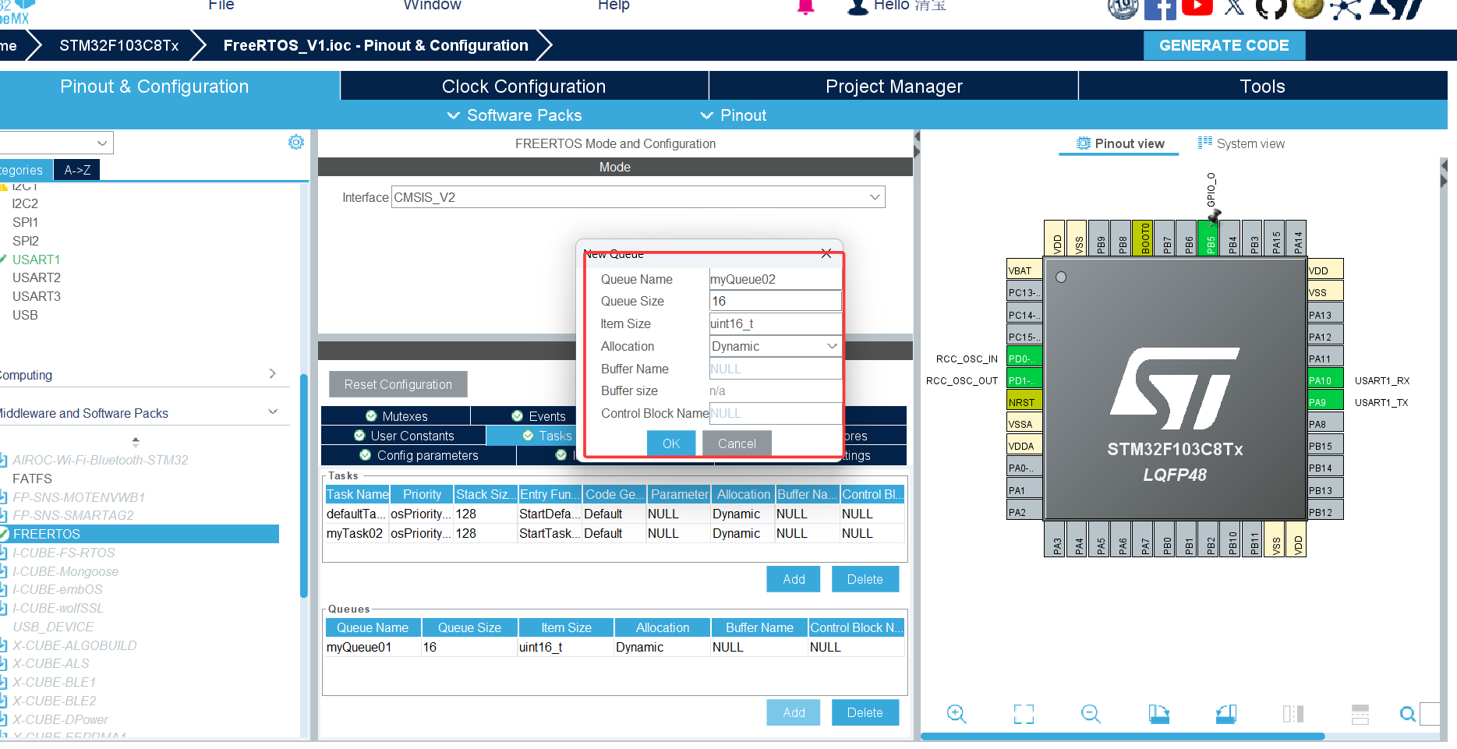Select the Pinout view tab
This screenshot has width=1457, height=749.
(x=1120, y=143)
